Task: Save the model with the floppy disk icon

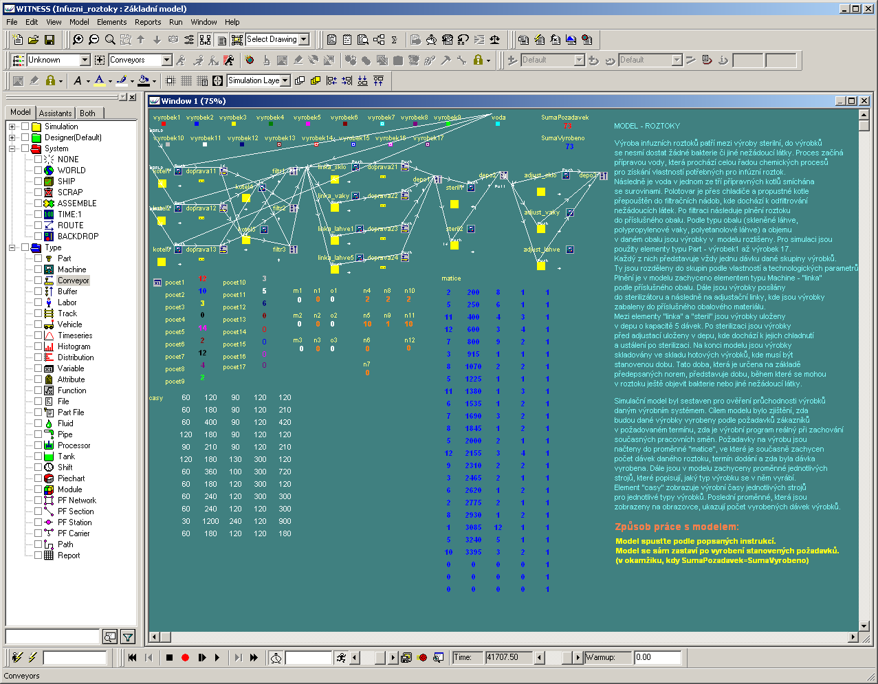Action: pyautogui.click(x=50, y=40)
